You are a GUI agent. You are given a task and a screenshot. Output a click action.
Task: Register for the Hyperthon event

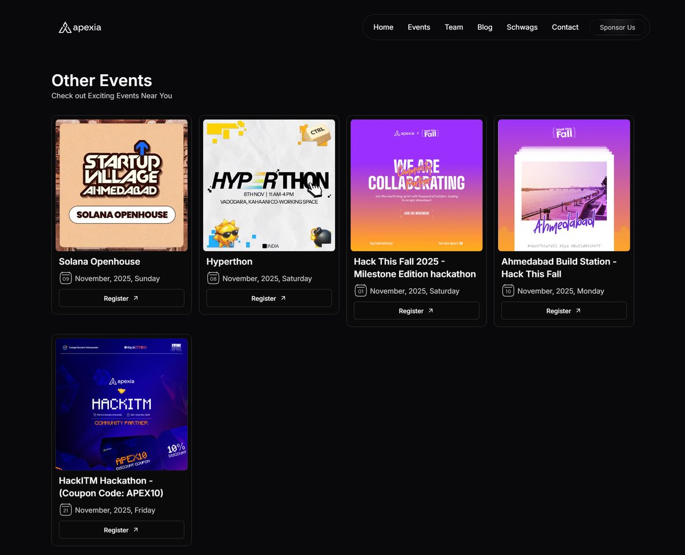coord(269,298)
